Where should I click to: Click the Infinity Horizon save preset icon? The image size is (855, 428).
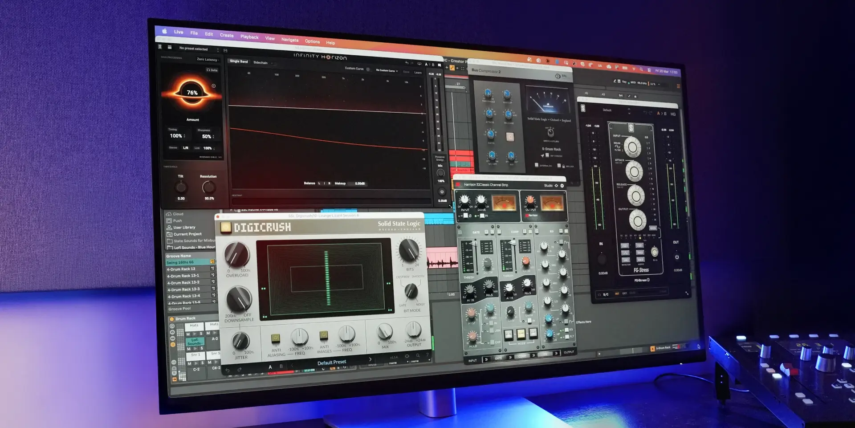(x=225, y=51)
